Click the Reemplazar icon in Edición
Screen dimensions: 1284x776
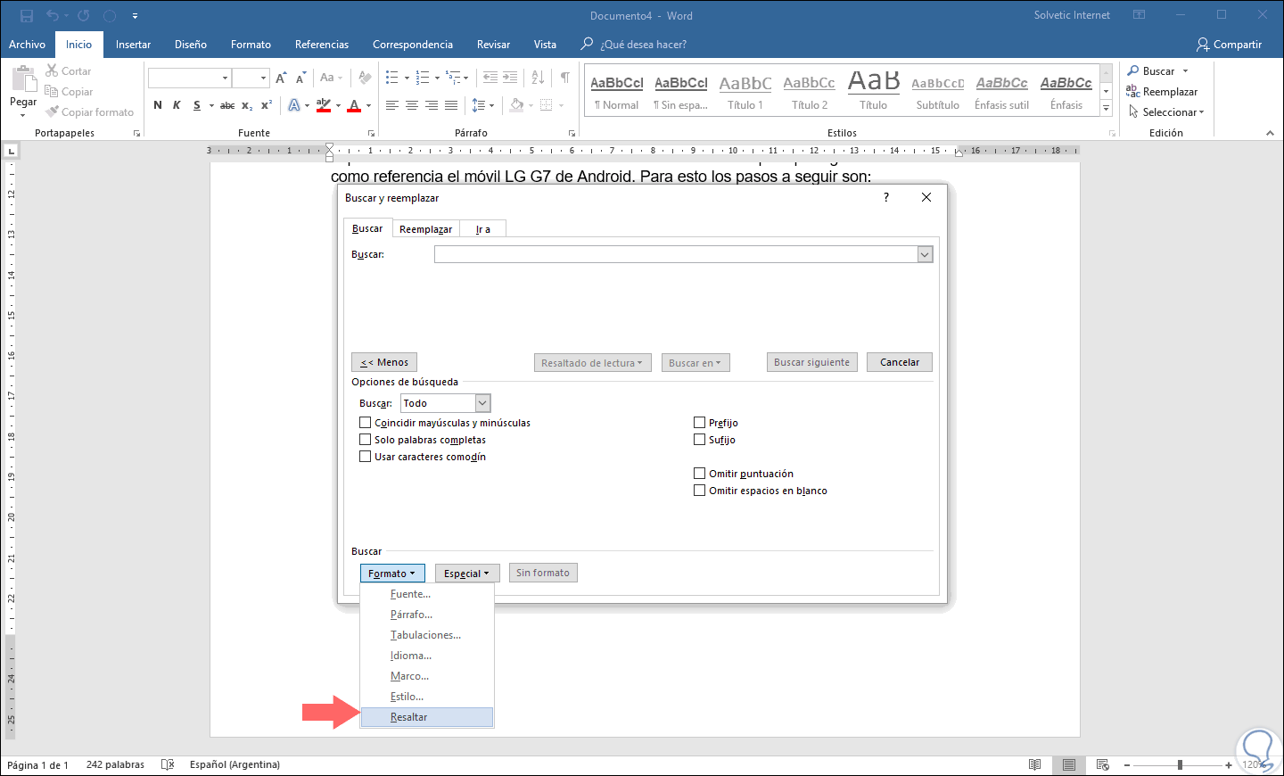[x=1132, y=91]
